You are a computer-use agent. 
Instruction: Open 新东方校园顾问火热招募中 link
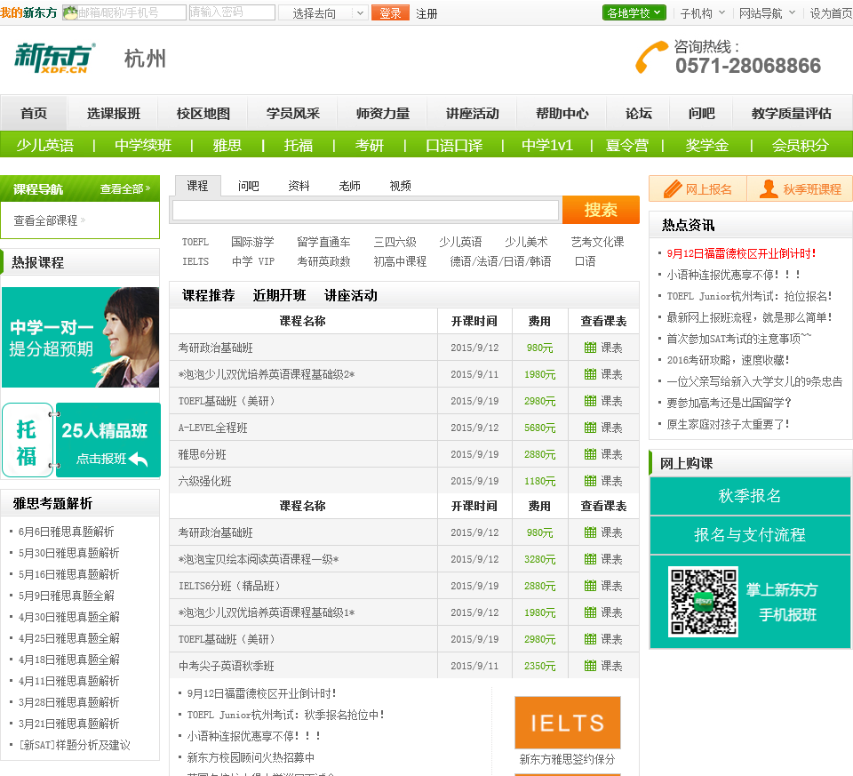tap(251, 757)
